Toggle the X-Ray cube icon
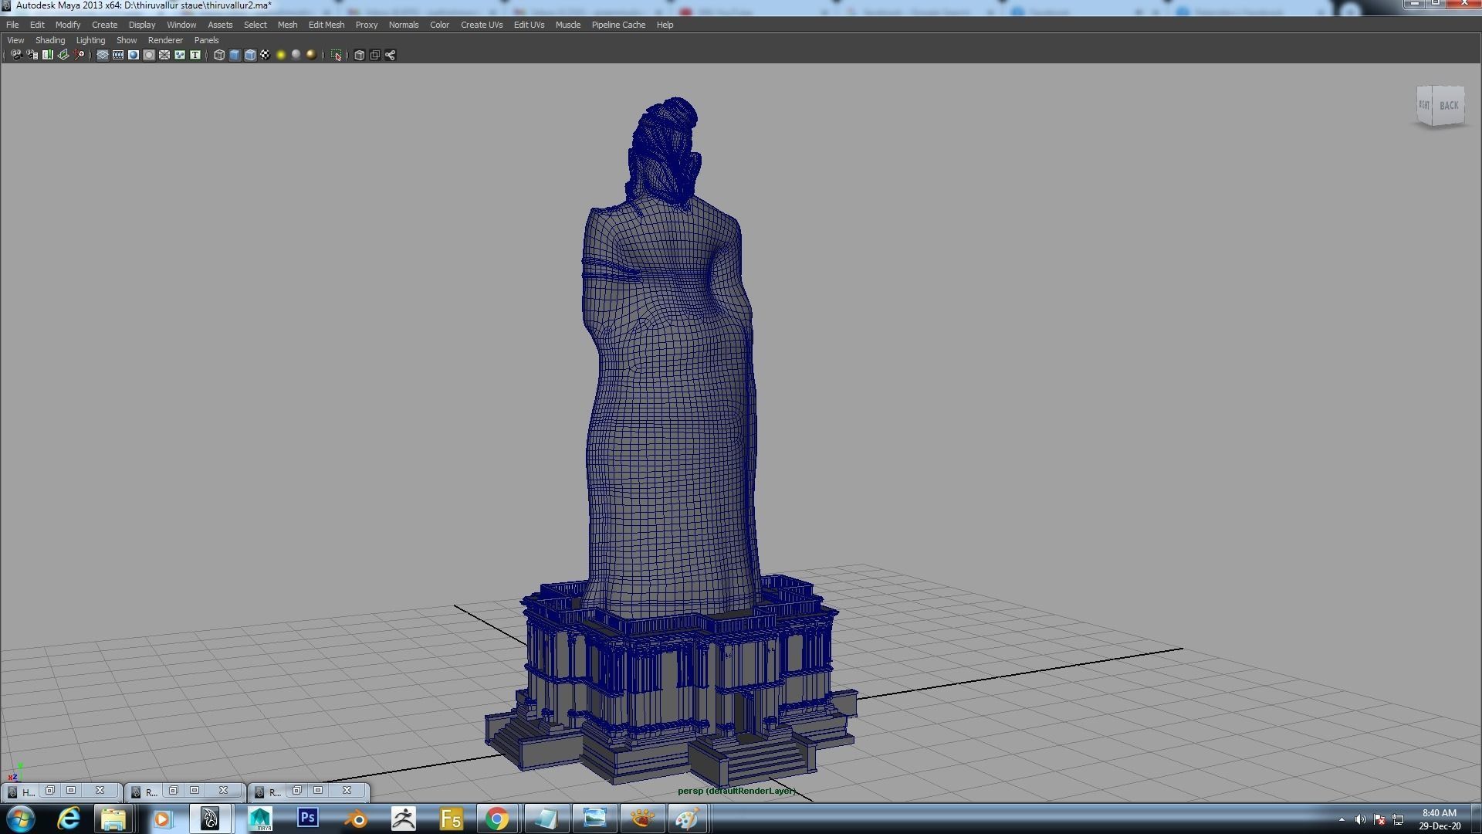Image resolution: width=1482 pixels, height=834 pixels. pyautogui.click(x=360, y=55)
